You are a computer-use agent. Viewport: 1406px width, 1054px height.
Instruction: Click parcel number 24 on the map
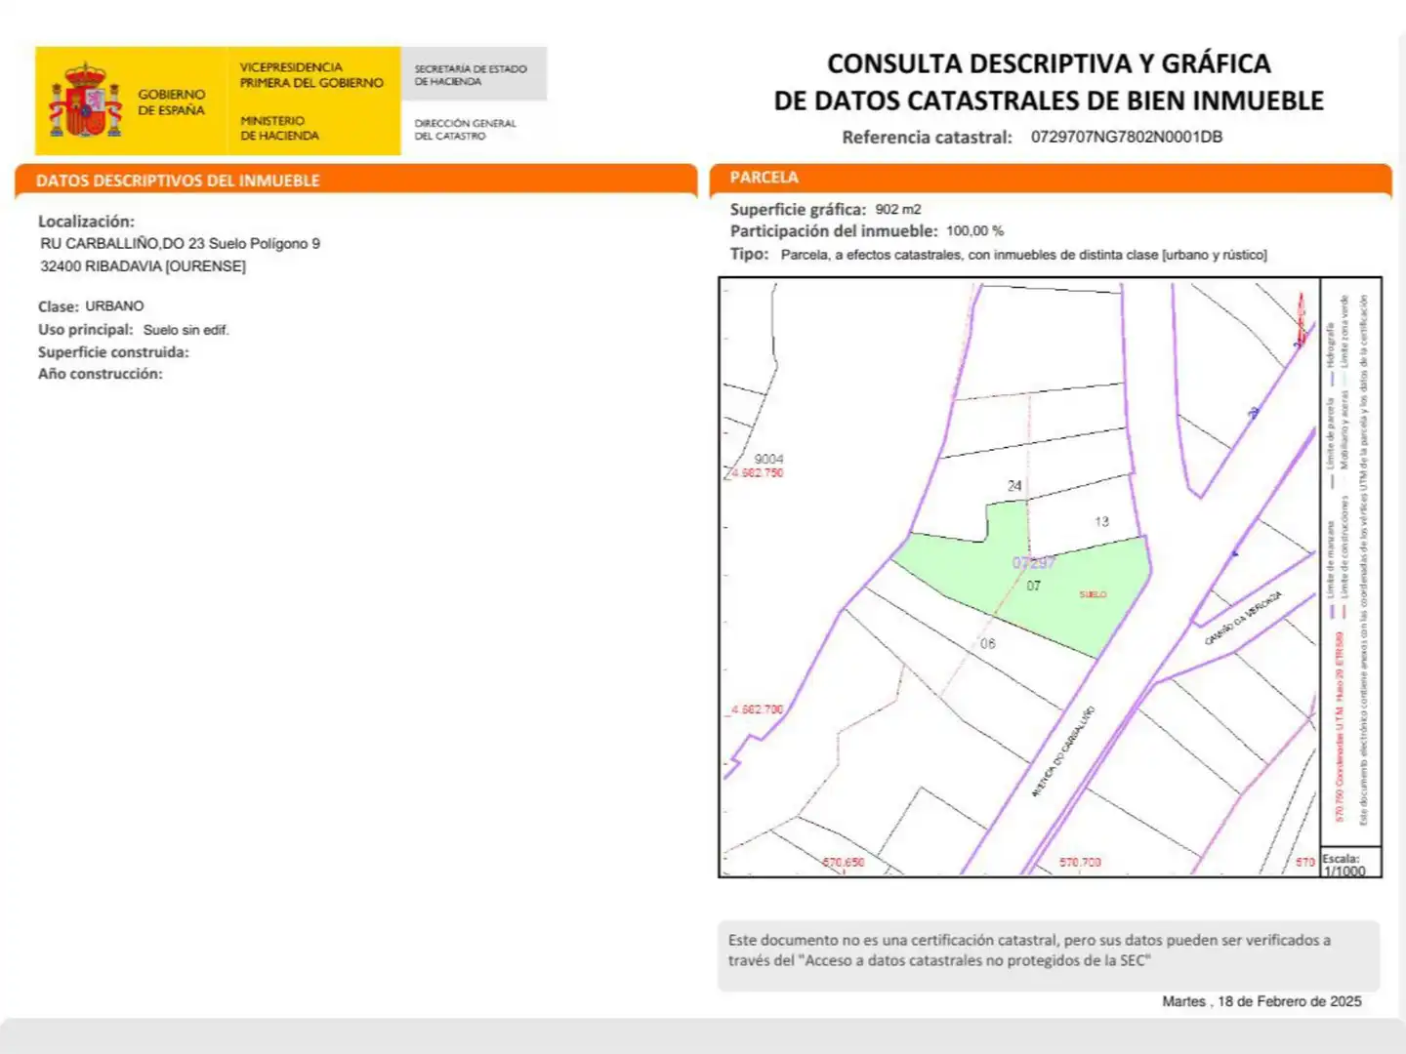[x=1014, y=485]
